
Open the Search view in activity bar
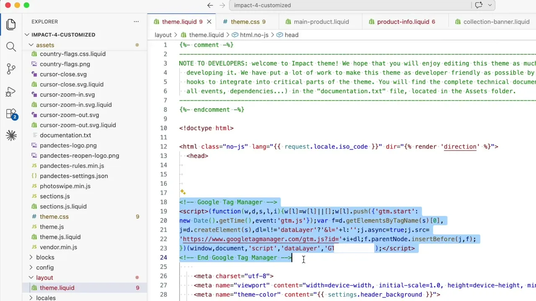(11, 47)
